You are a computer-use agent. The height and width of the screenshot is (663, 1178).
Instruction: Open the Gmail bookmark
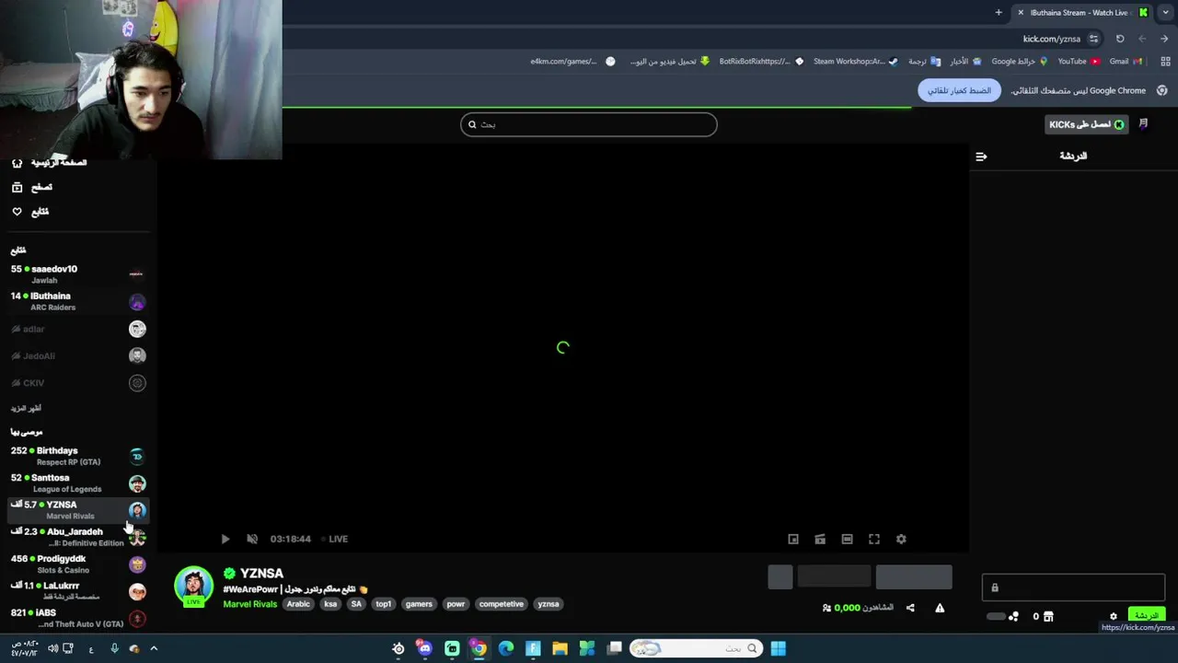(1126, 62)
